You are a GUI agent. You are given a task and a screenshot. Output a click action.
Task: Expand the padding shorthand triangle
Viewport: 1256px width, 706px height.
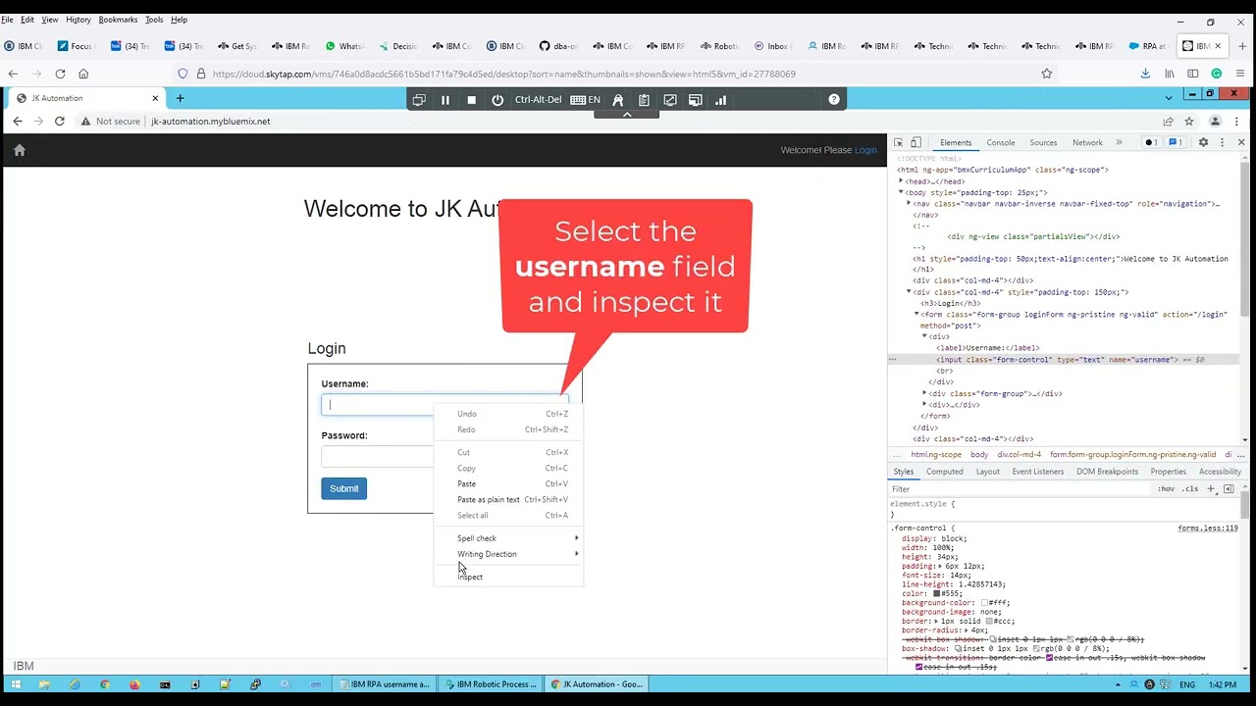940,566
